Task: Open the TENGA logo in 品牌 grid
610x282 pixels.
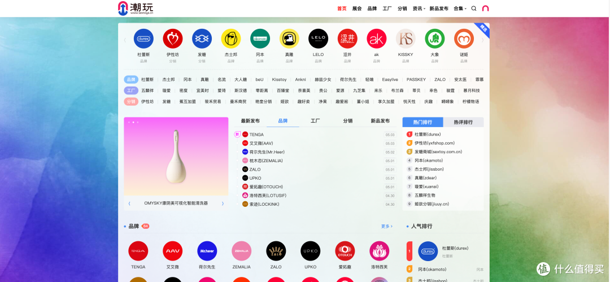Action: pos(138,251)
